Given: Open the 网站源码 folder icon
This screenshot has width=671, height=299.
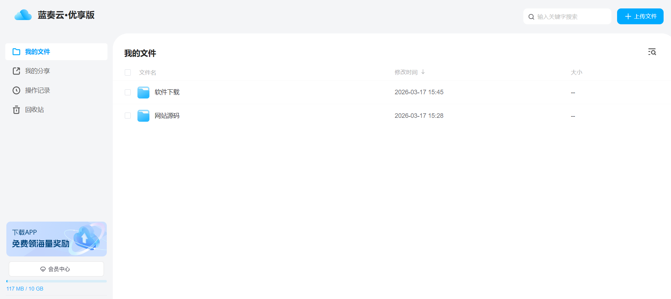Looking at the screenshot, I should point(143,116).
